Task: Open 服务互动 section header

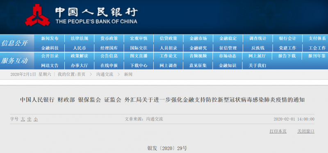Action: [15, 61]
